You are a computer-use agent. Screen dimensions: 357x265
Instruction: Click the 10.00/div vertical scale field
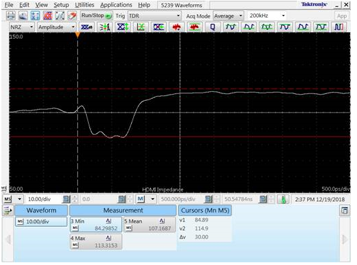point(44,200)
